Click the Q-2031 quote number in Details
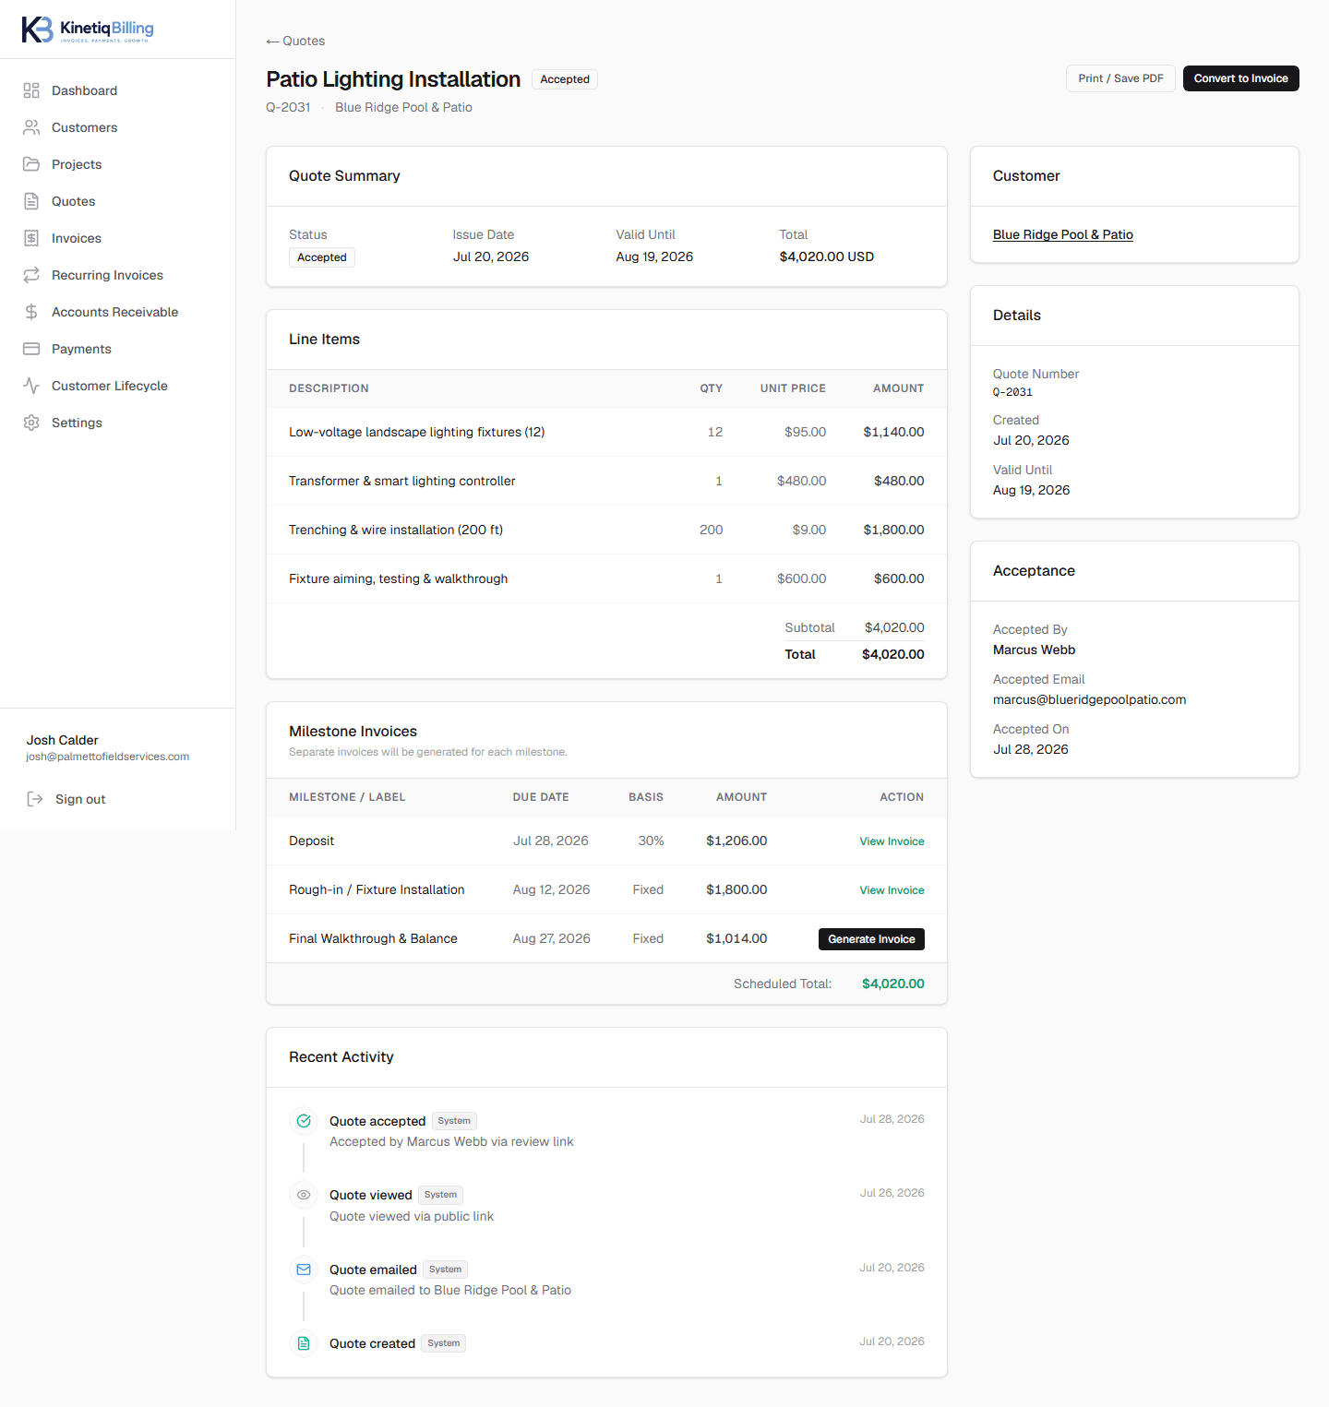This screenshot has height=1407, width=1329. coord(1012,392)
